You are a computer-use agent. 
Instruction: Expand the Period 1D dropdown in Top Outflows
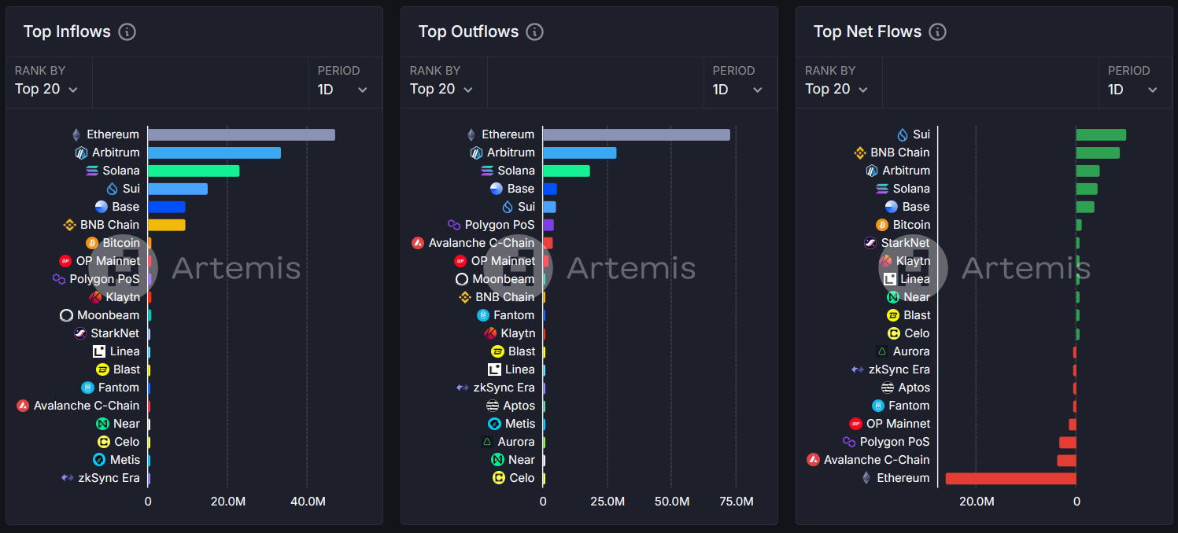[x=737, y=90]
